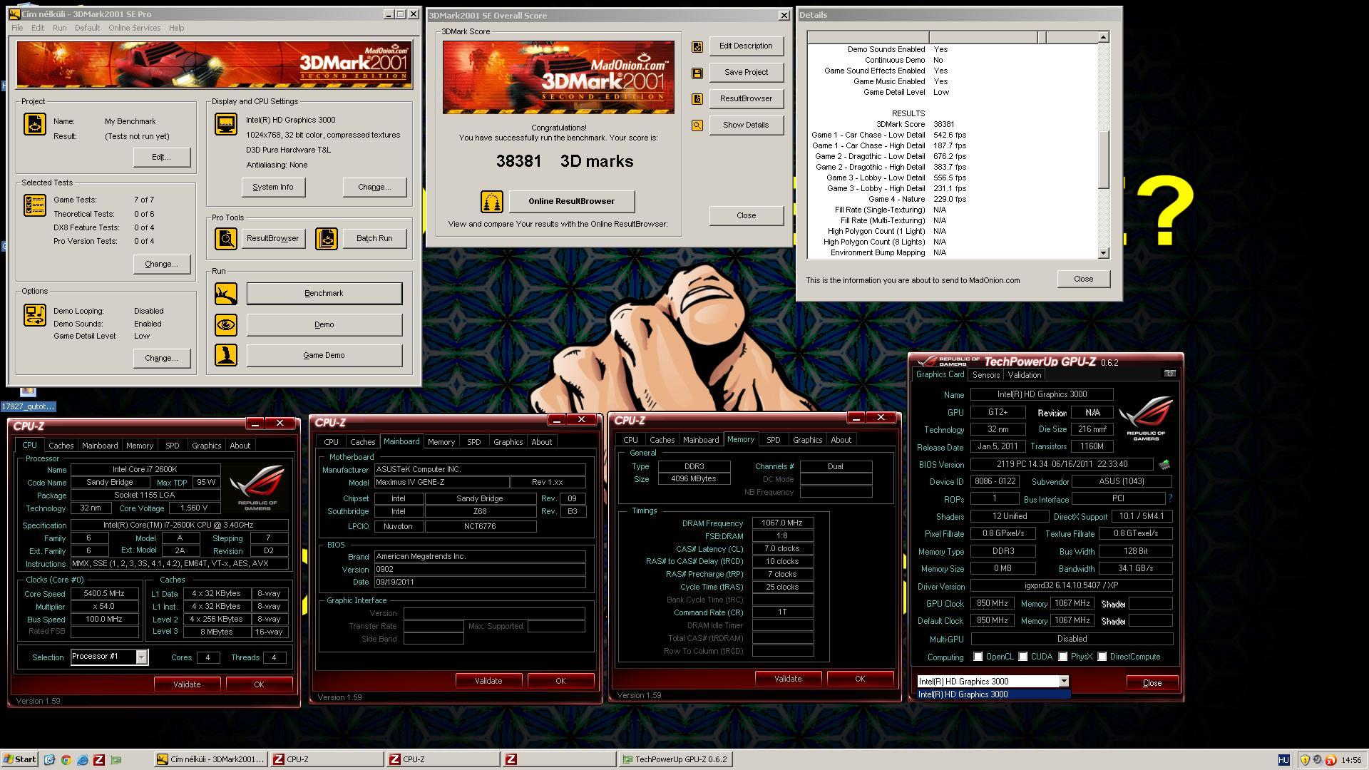This screenshot has height=770, width=1369.
Task: Toggle the CUDA checkbox in GPU-Z
Action: pyautogui.click(x=1023, y=657)
